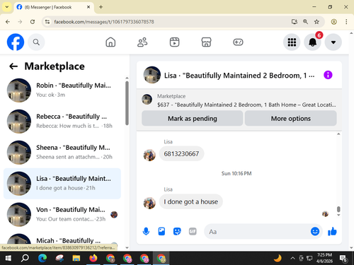
Task: Open Rebecca's conversation in the list
Action: tap(62, 122)
